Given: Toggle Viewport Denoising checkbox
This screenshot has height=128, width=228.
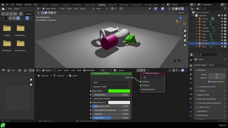Looking at the screenshot, I should (x=209, y=82).
